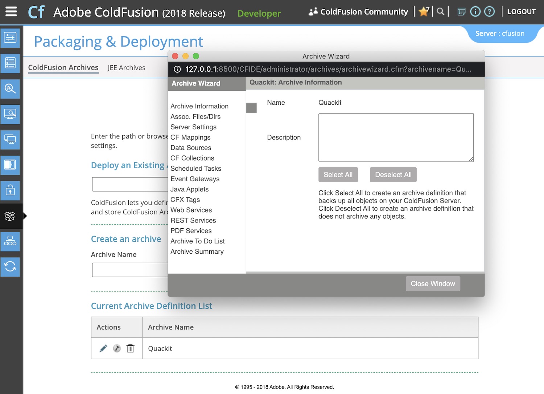Open Scheduled Tasks wizard page

point(196,169)
